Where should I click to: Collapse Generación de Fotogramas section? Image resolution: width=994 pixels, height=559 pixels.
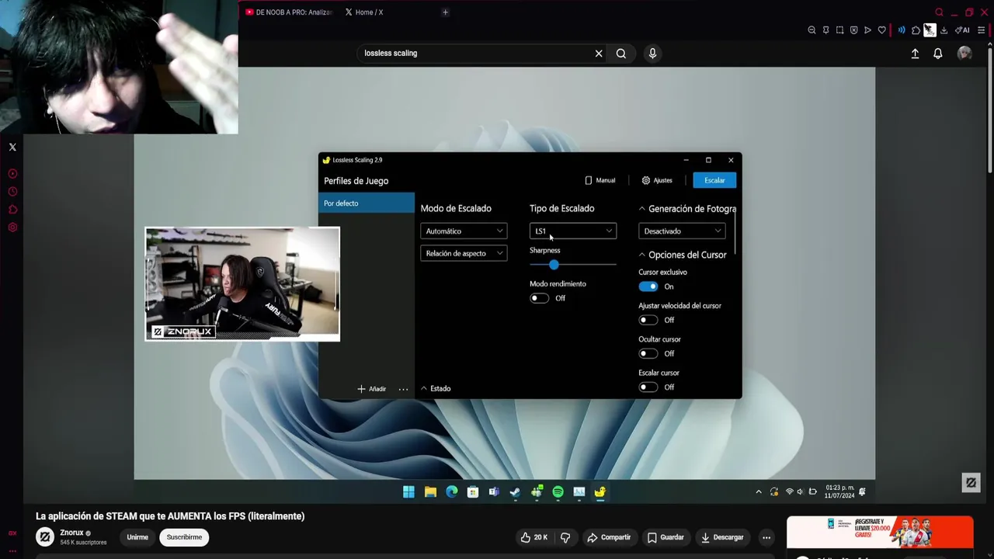(642, 209)
